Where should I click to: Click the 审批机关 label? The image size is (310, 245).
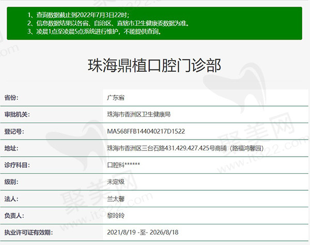click(x=17, y=115)
